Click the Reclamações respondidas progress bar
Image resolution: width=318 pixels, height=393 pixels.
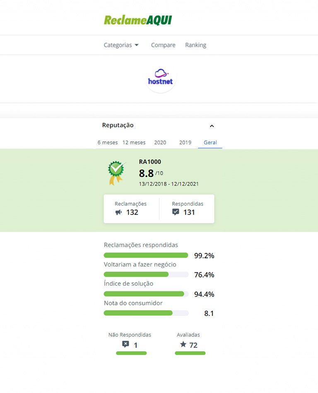(x=146, y=255)
